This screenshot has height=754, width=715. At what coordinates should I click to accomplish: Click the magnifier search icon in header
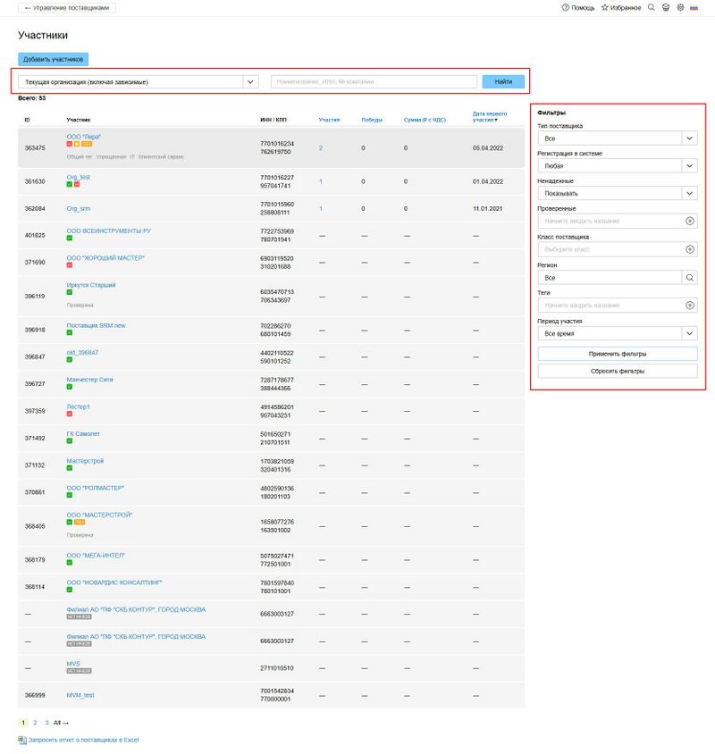(652, 7)
